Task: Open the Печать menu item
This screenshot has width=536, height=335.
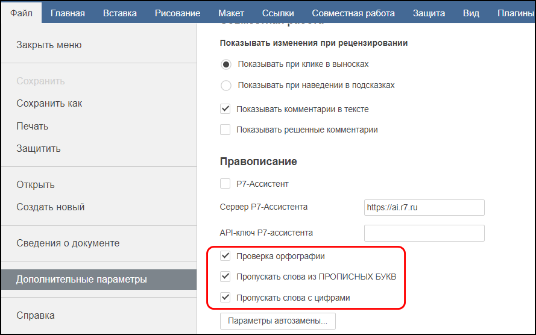Action: [32, 126]
